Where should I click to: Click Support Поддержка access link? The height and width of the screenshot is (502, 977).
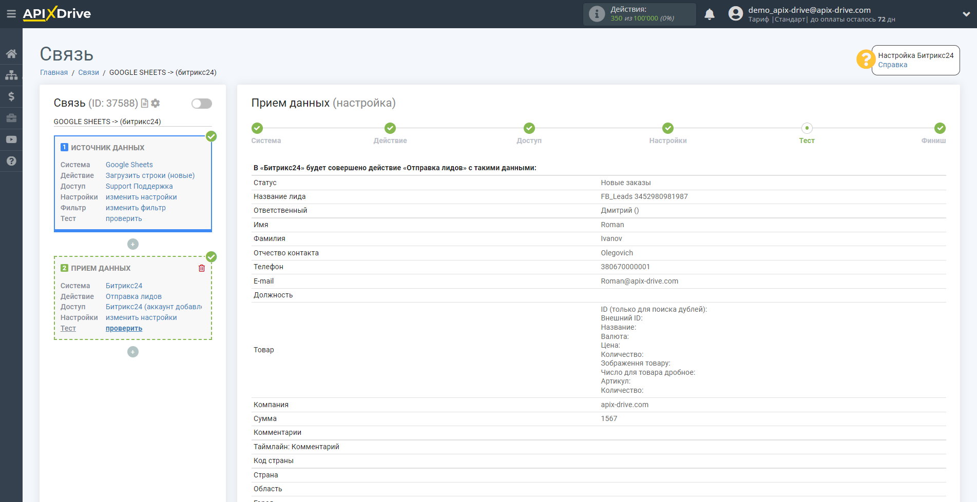139,186
